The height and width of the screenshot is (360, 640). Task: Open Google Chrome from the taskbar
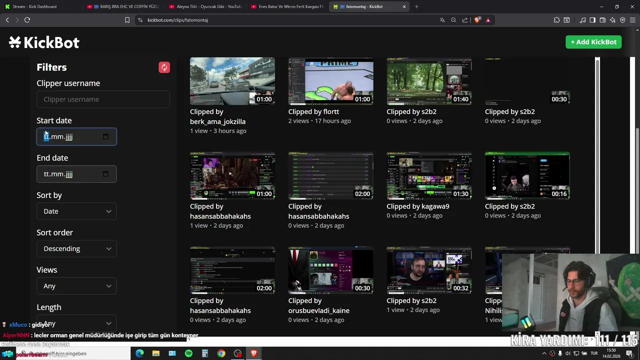pyautogui.click(x=221, y=353)
